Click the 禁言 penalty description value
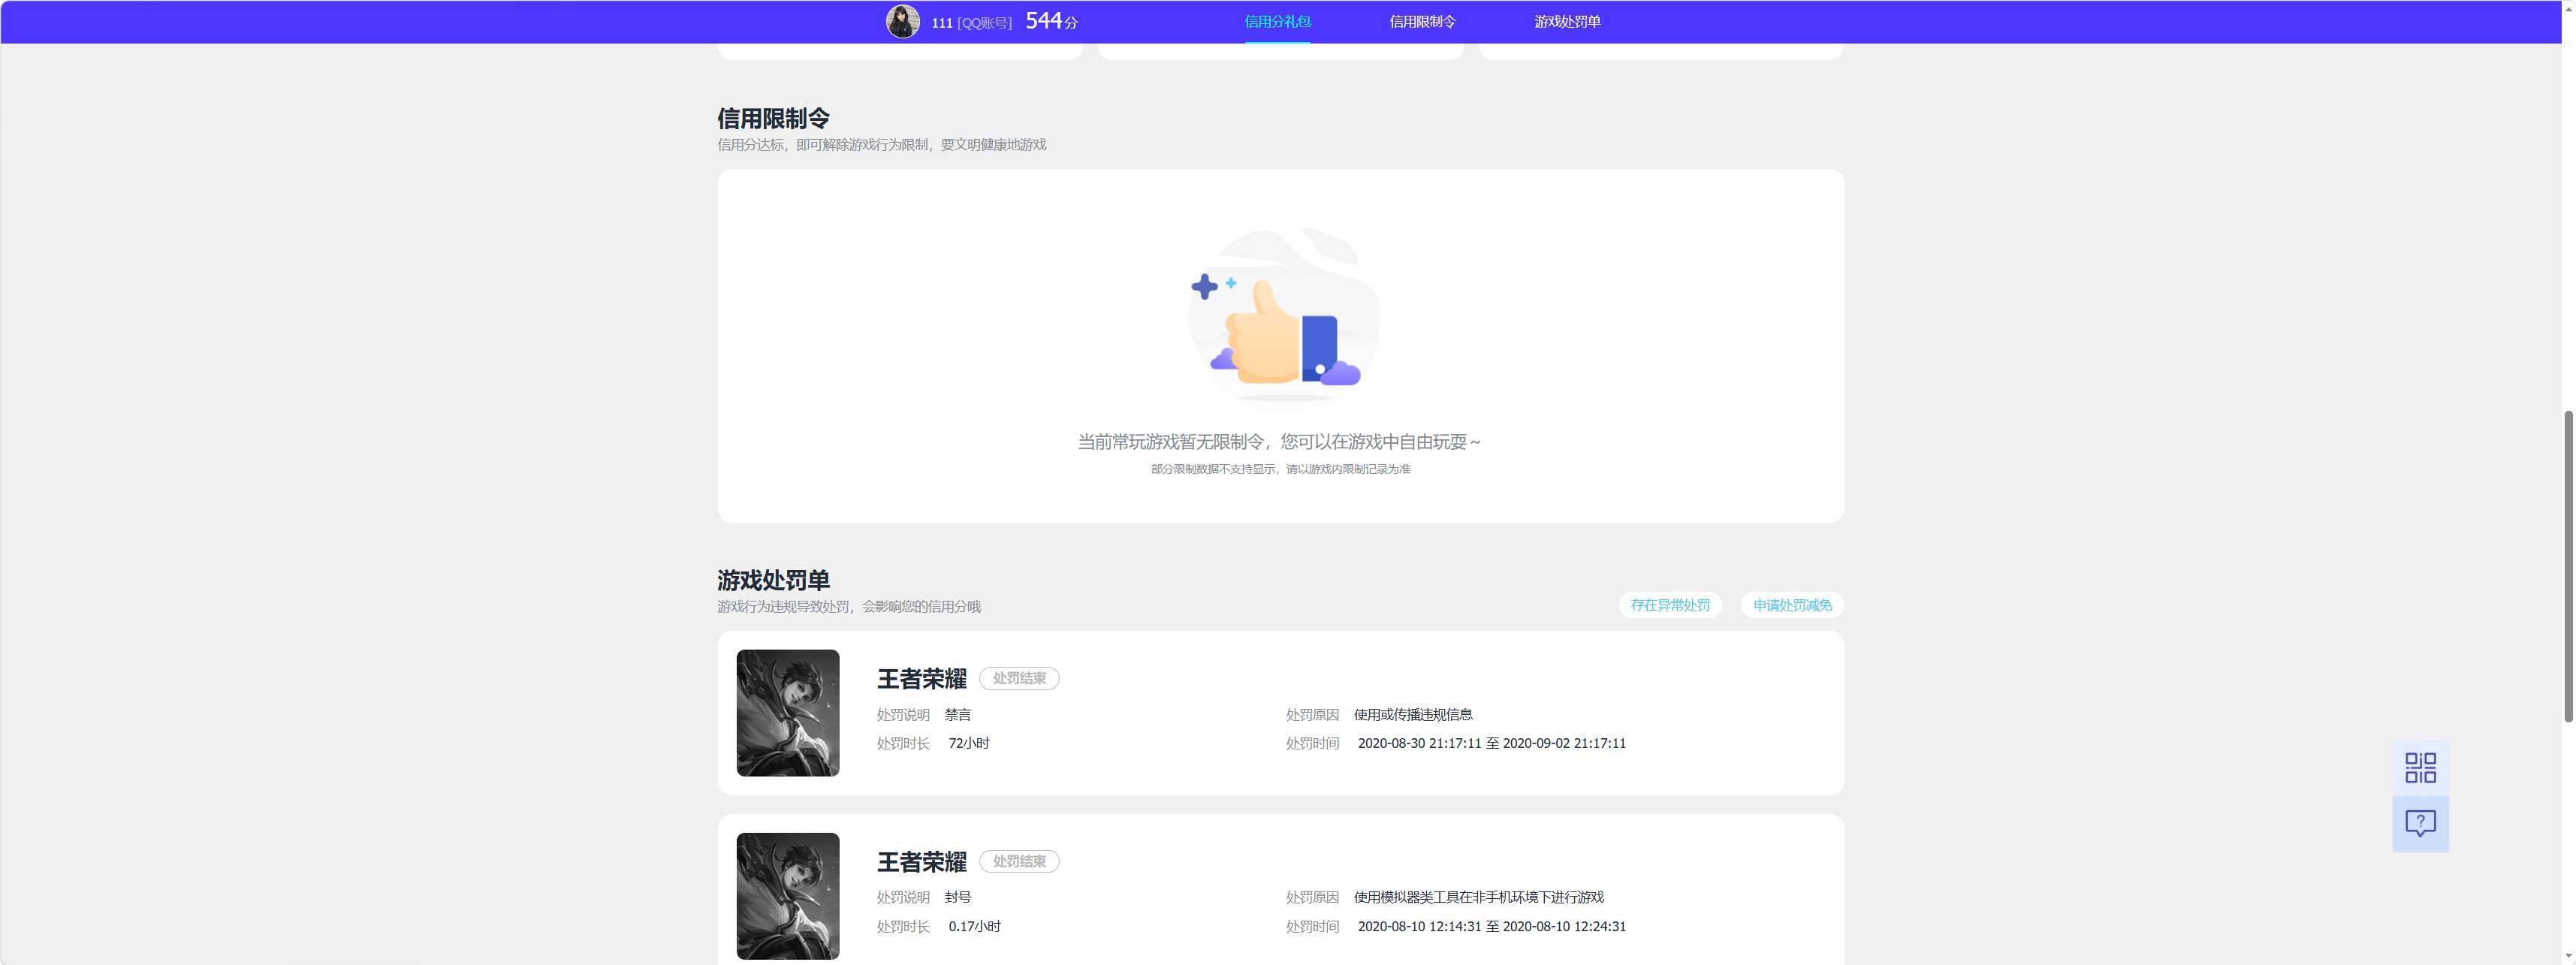Image resolution: width=2576 pixels, height=965 pixels. tap(957, 714)
